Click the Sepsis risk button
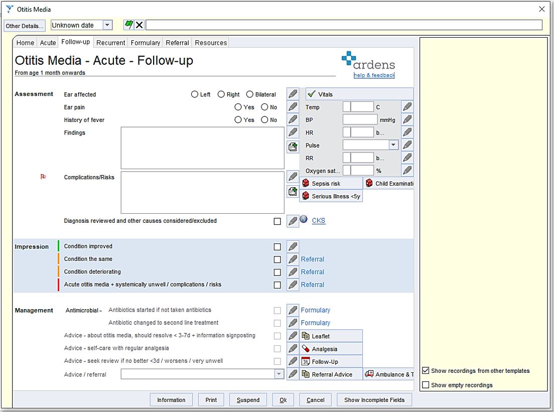 (331, 183)
